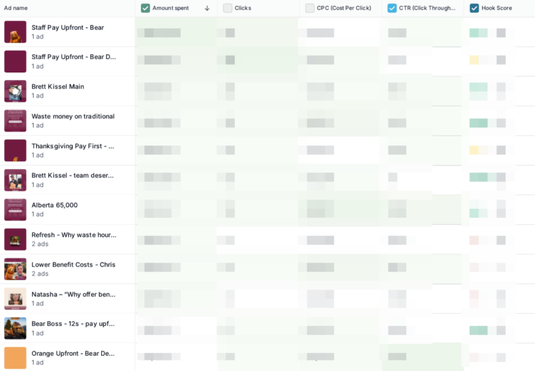Click the green Hook Score swatch for Brett Kissel Main

pyautogui.click(x=479, y=87)
